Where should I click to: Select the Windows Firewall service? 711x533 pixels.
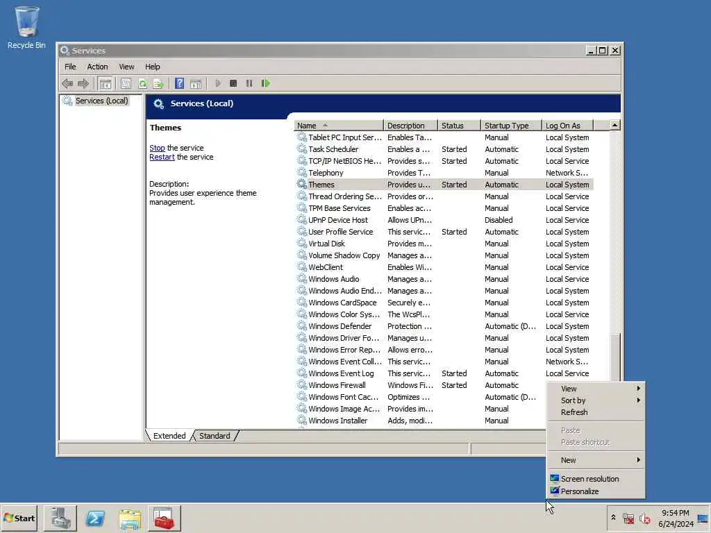coord(420,384)
